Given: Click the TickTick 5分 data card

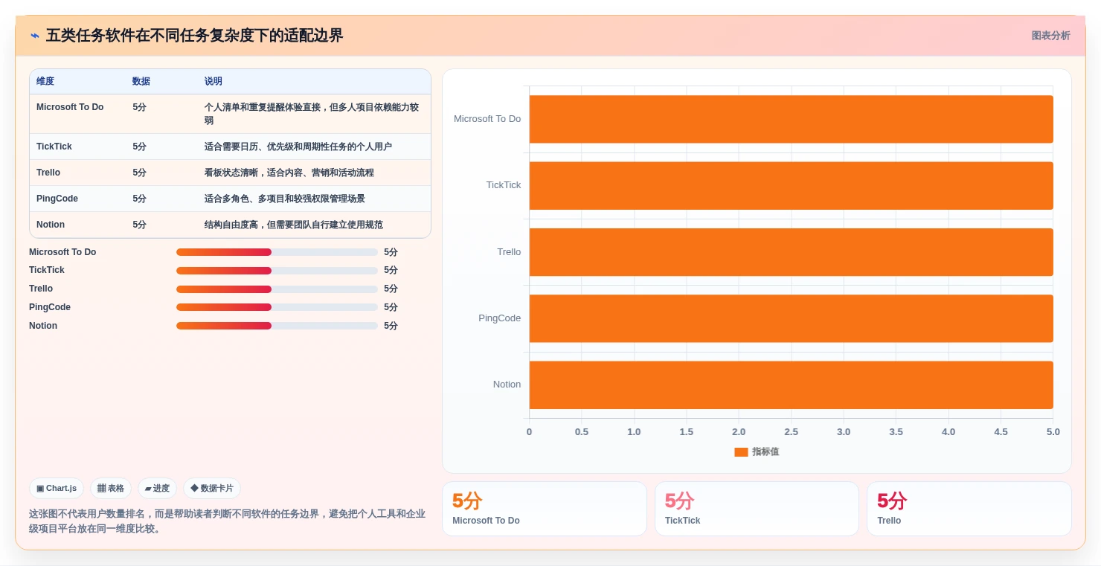Looking at the screenshot, I should (x=757, y=509).
